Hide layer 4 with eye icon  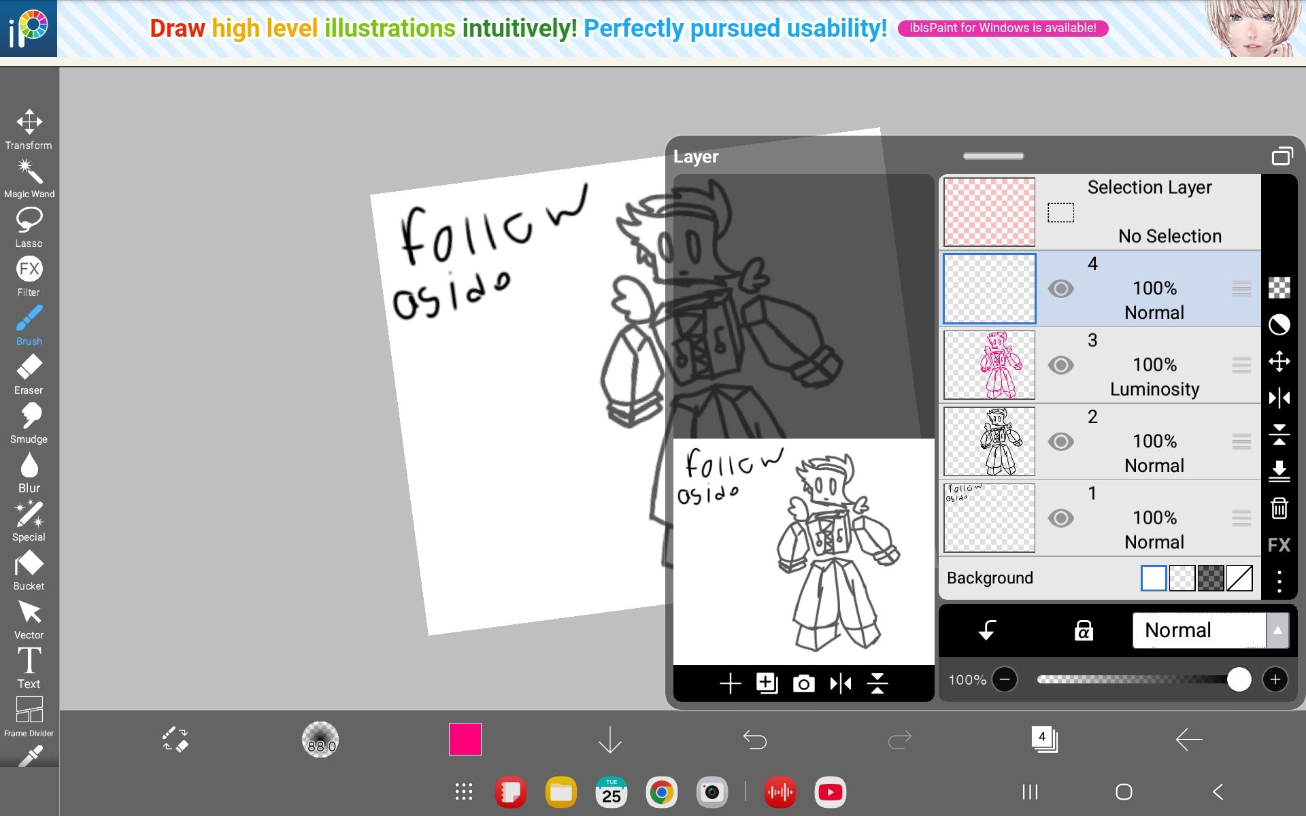(x=1060, y=288)
